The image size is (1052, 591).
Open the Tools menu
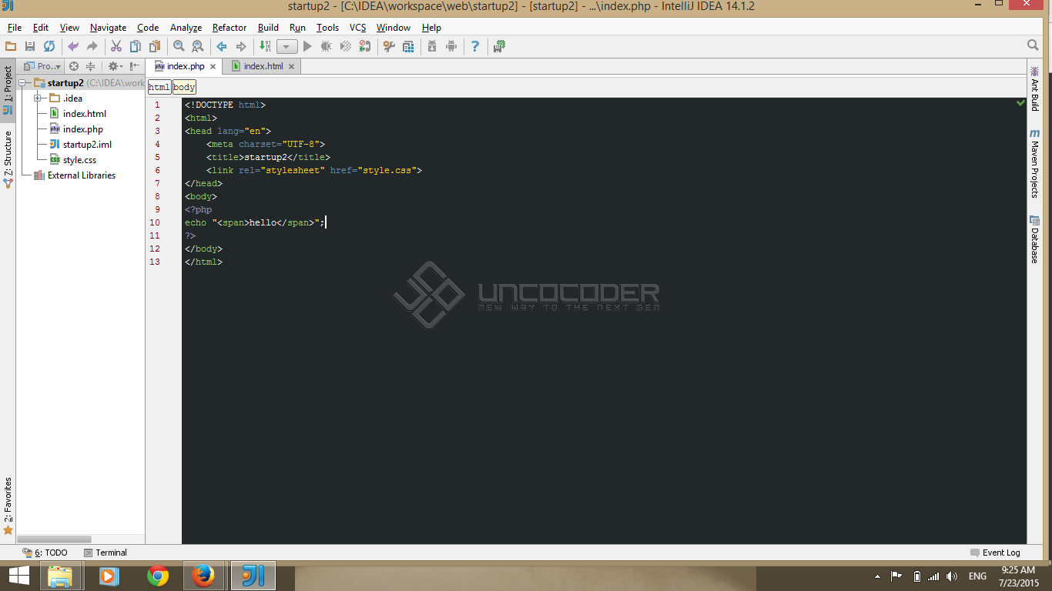[327, 28]
